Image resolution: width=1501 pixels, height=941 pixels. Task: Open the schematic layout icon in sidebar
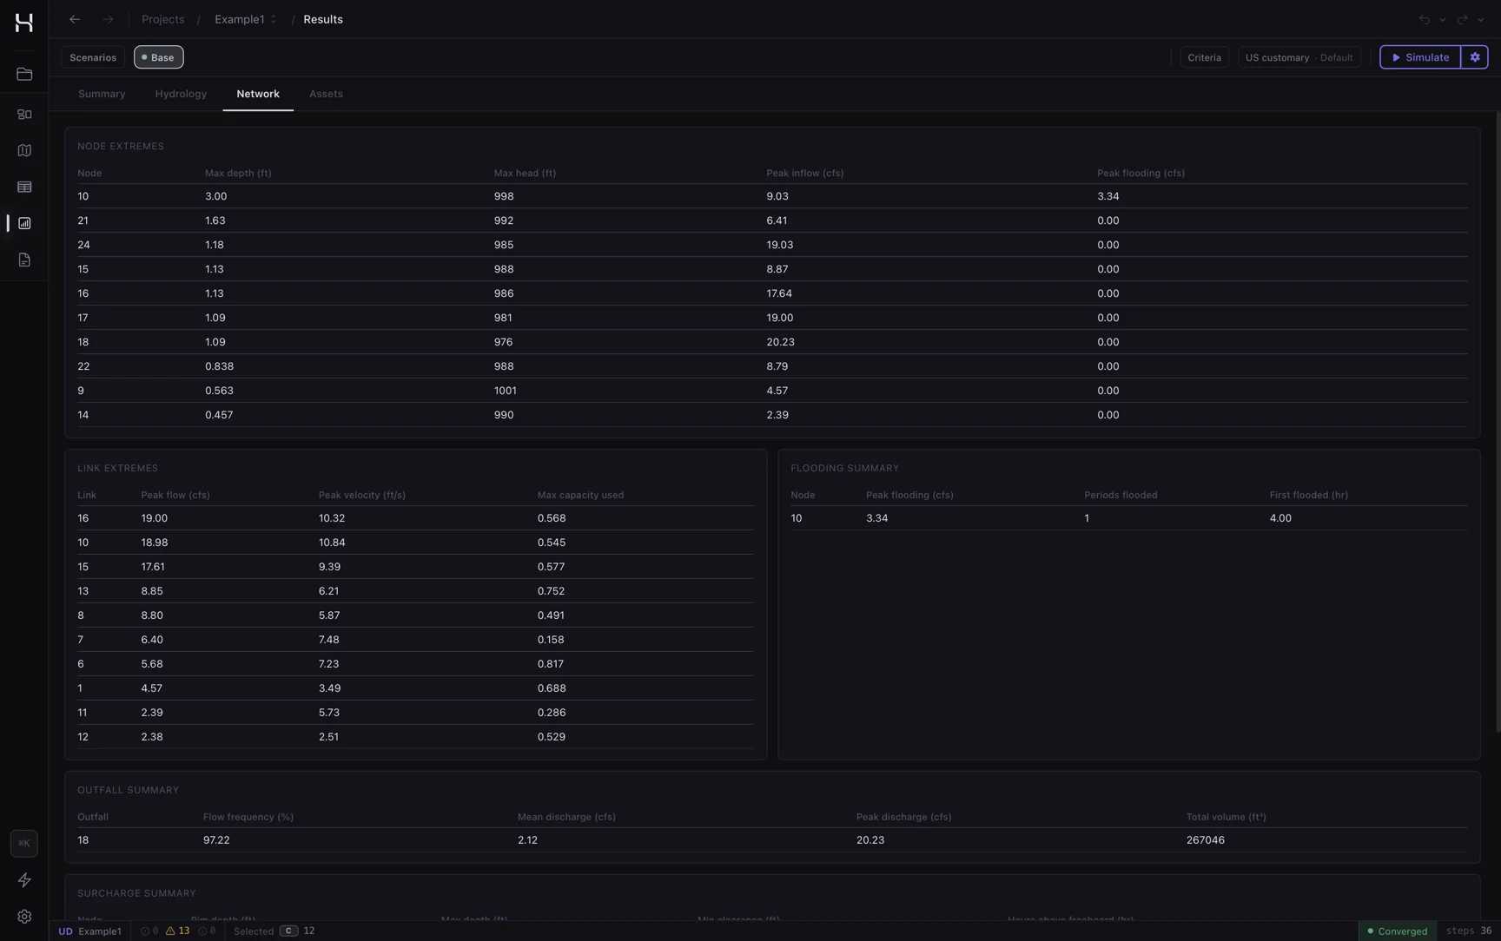point(24,115)
